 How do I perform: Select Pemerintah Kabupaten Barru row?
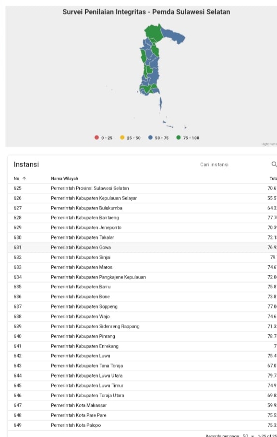coord(143,286)
